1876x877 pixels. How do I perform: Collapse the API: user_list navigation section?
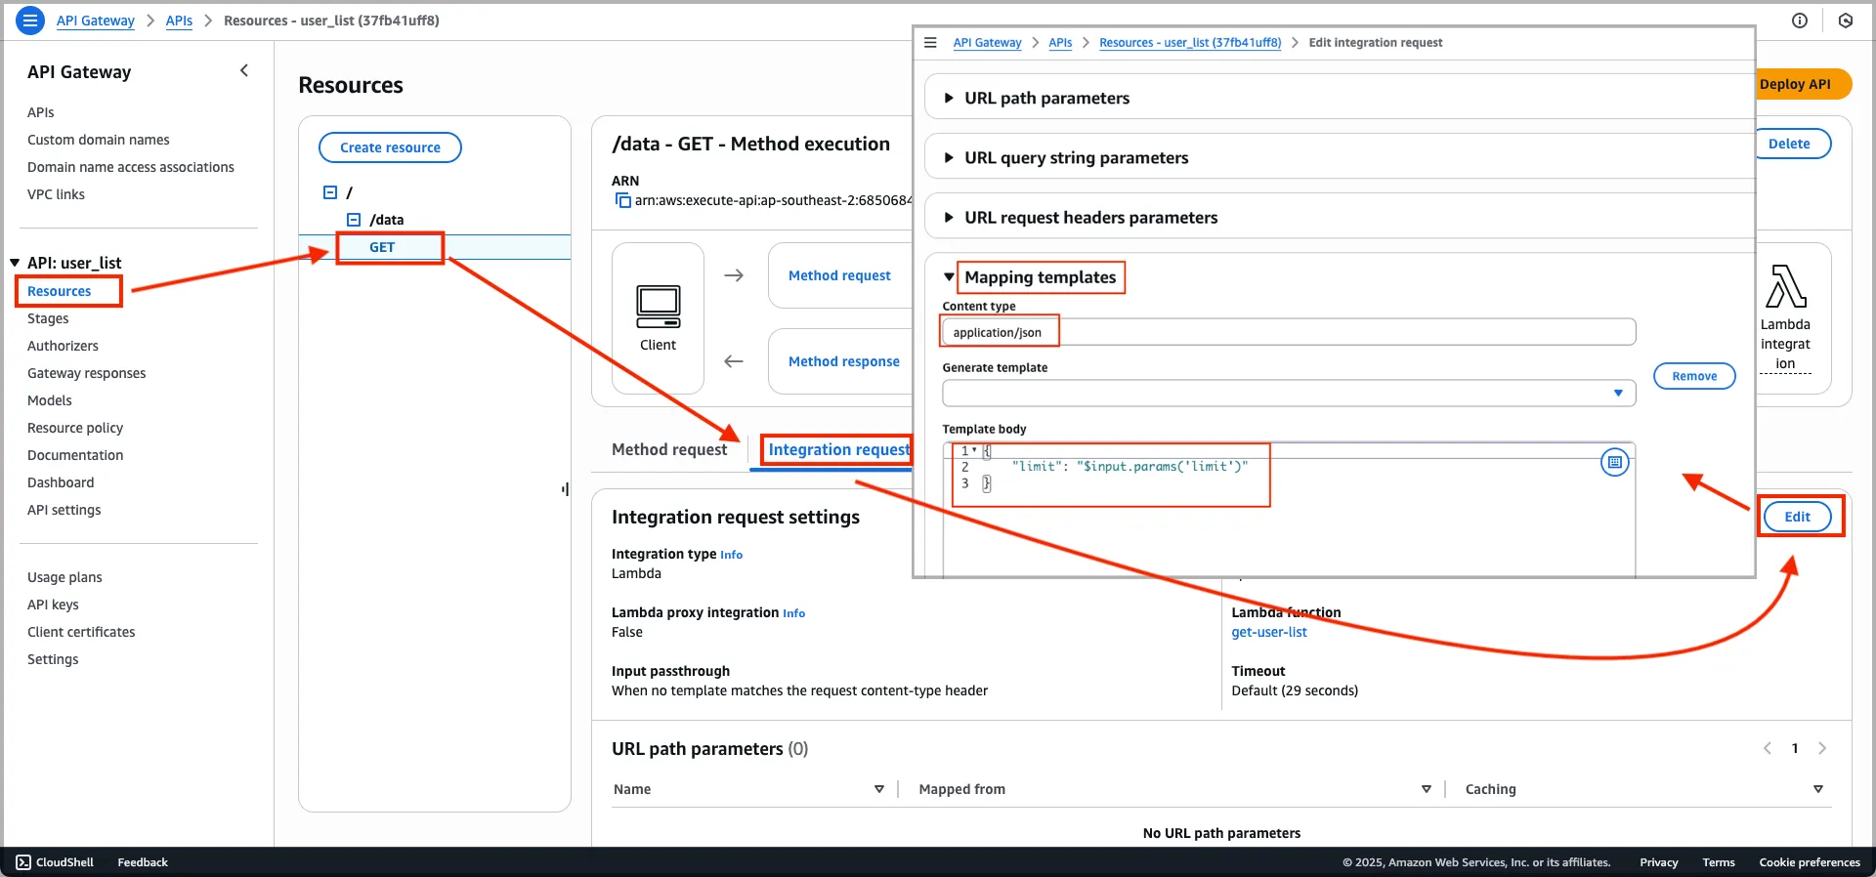click(15, 263)
